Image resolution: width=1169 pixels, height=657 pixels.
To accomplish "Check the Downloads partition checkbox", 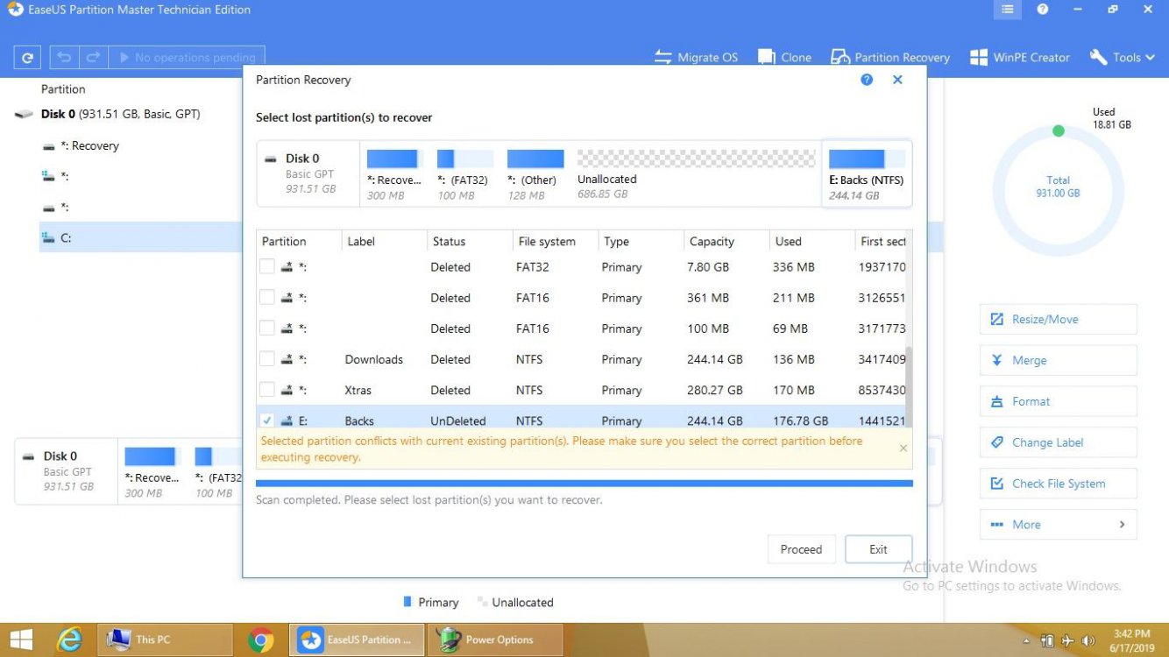I will click(x=267, y=359).
